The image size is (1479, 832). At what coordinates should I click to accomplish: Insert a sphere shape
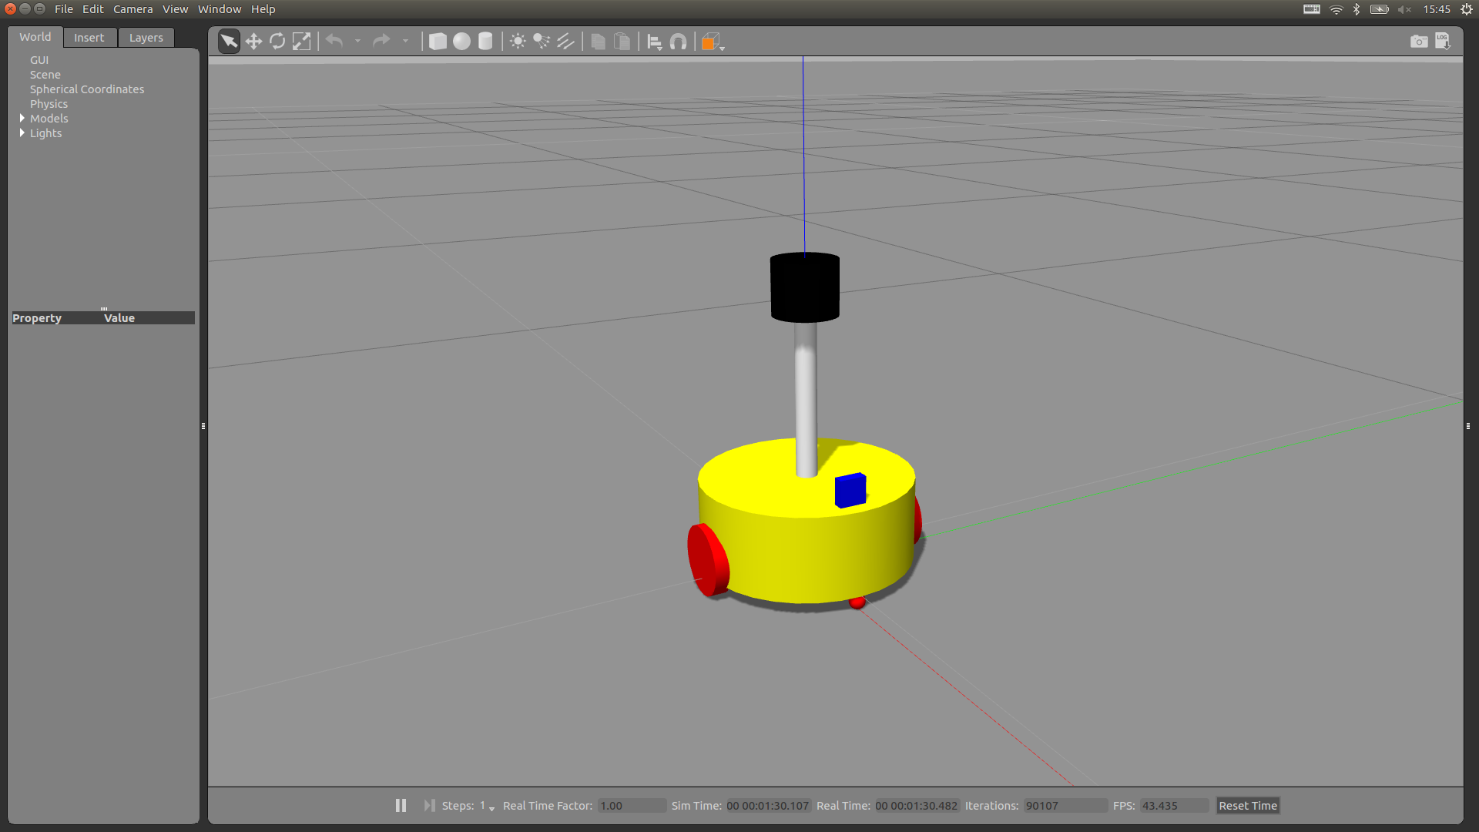pos(461,42)
